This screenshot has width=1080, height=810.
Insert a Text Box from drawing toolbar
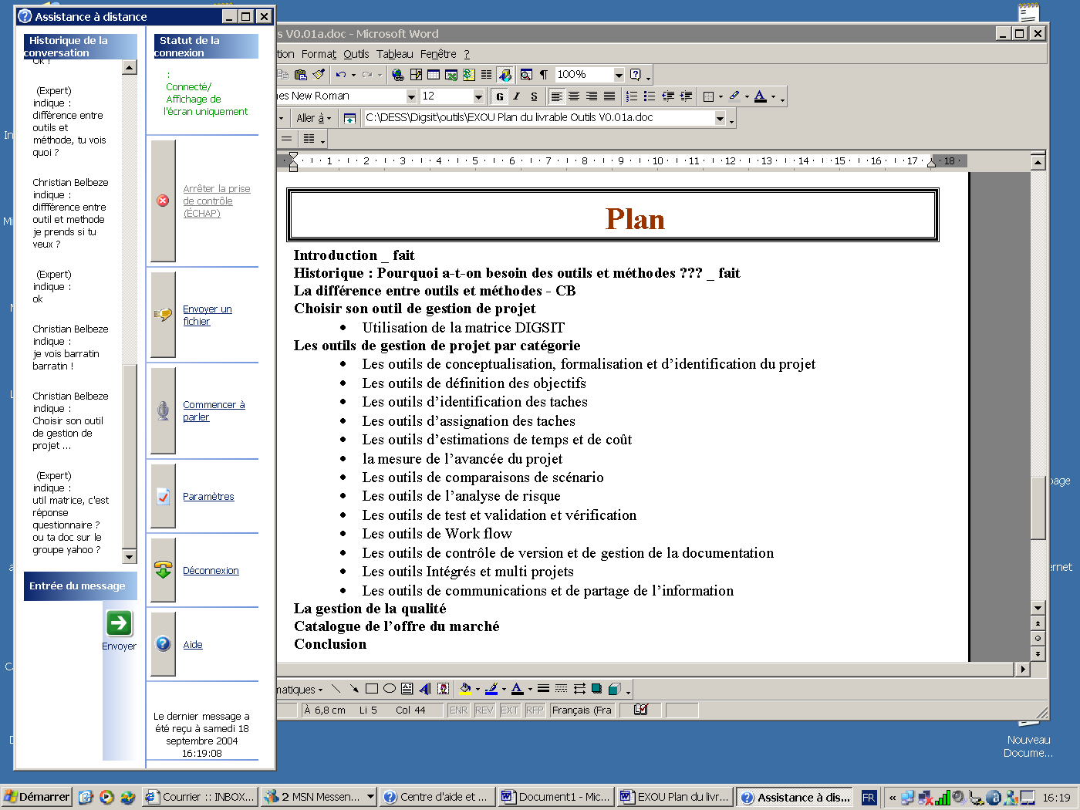[407, 689]
